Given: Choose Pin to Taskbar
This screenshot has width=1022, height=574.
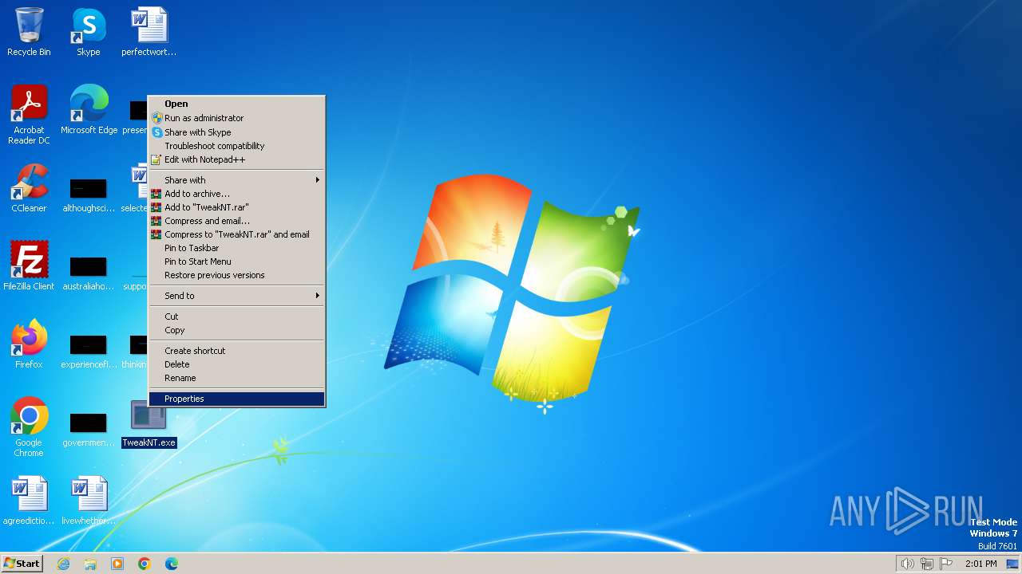Looking at the screenshot, I should click(x=237, y=248).
